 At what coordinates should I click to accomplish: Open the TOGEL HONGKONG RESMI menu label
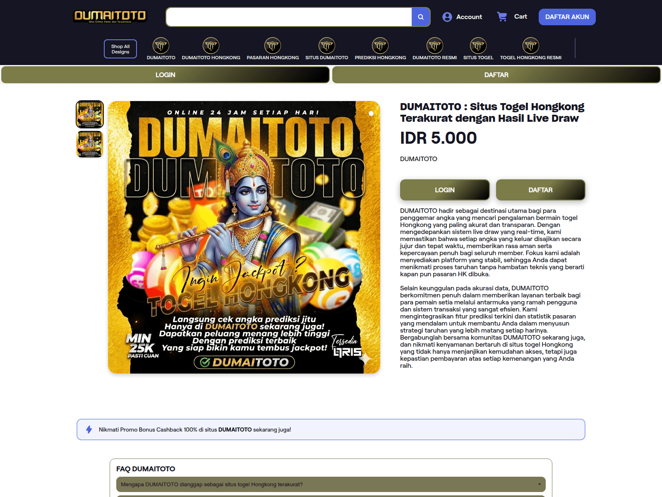coord(531,58)
